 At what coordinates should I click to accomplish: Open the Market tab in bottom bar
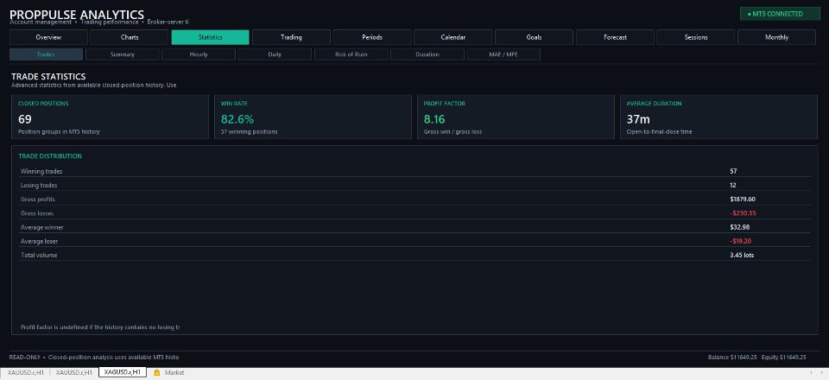coord(169,372)
